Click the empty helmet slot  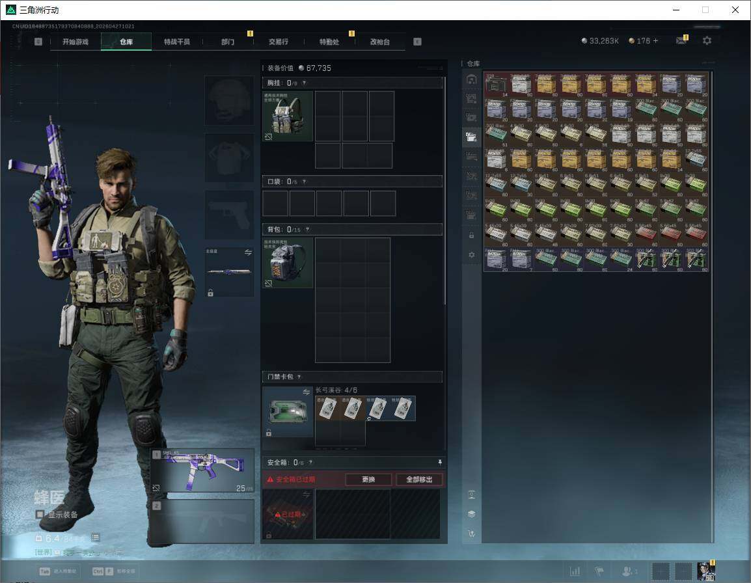coord(230,101)
